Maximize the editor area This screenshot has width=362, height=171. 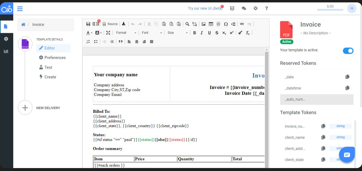pyautogui.click(x=108, y=33)
